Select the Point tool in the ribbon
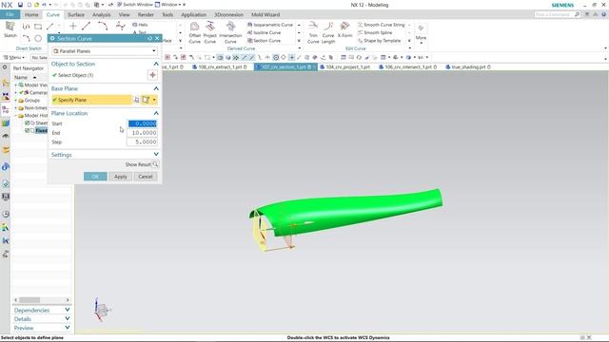This screenshot has height=342, width=609. pos(72,27)
